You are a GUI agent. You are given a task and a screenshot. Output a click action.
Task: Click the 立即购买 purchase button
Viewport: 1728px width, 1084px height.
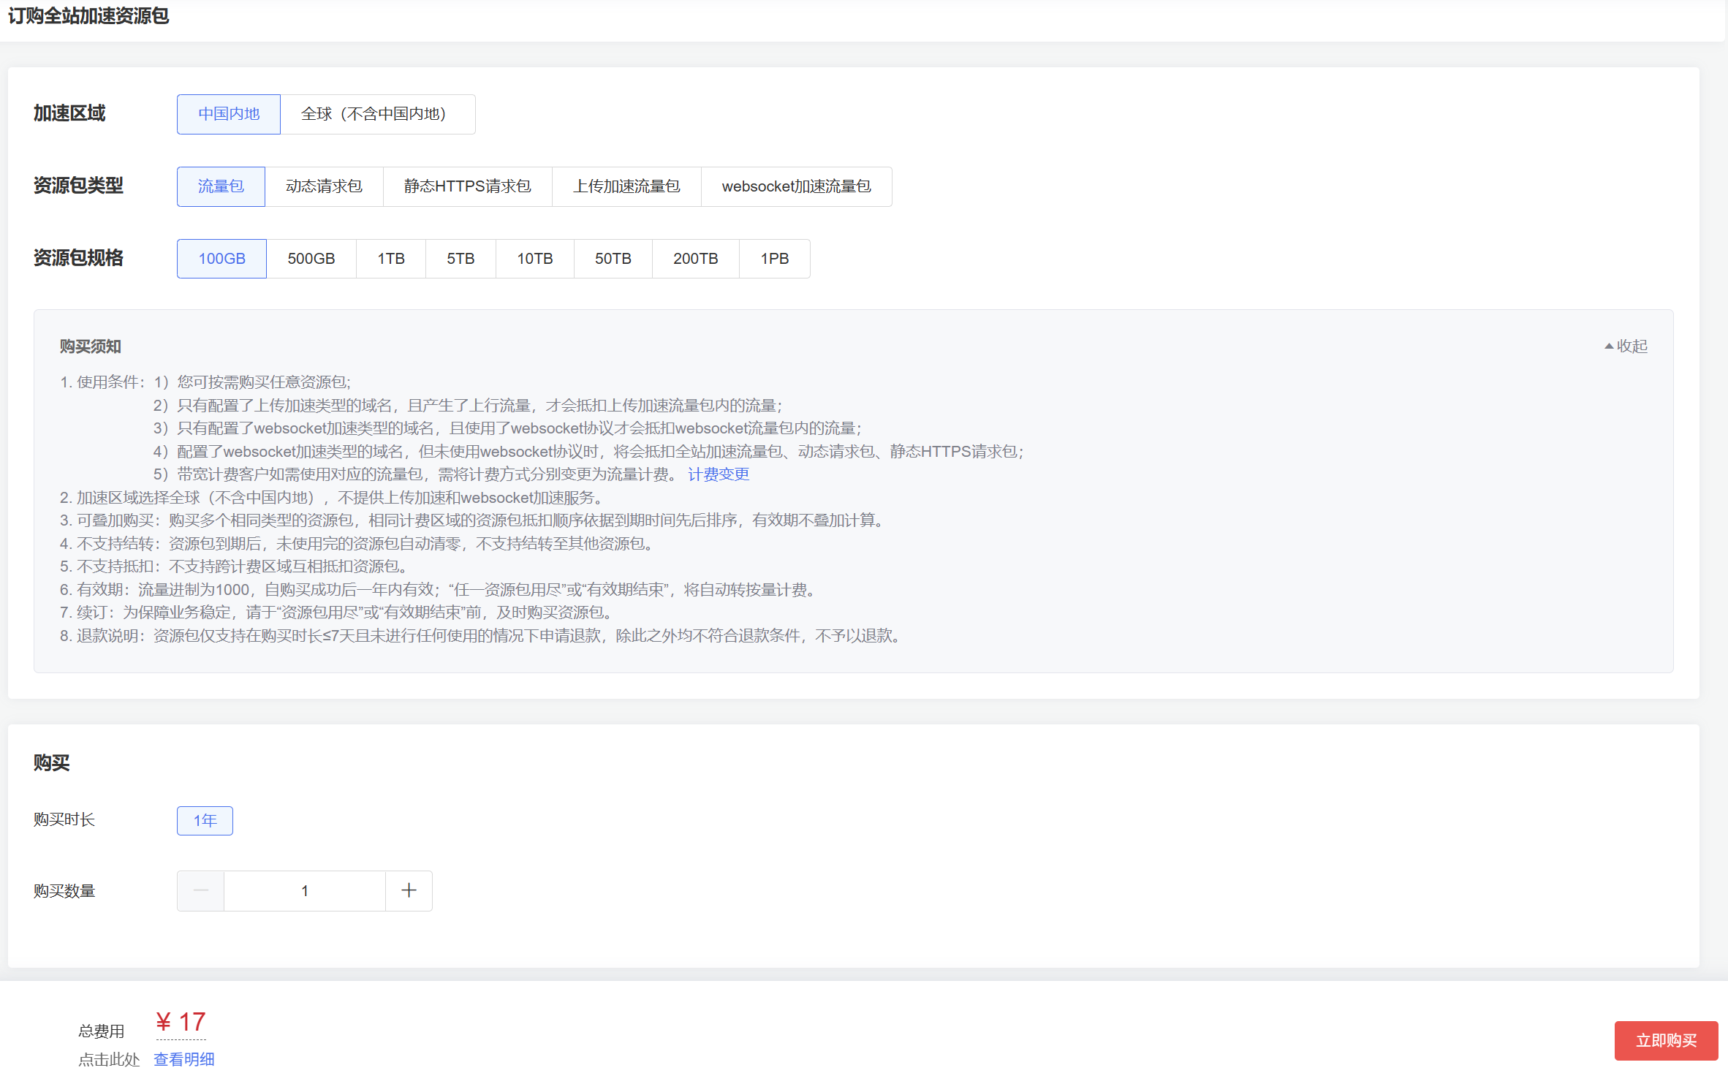click(1667, 1040)
